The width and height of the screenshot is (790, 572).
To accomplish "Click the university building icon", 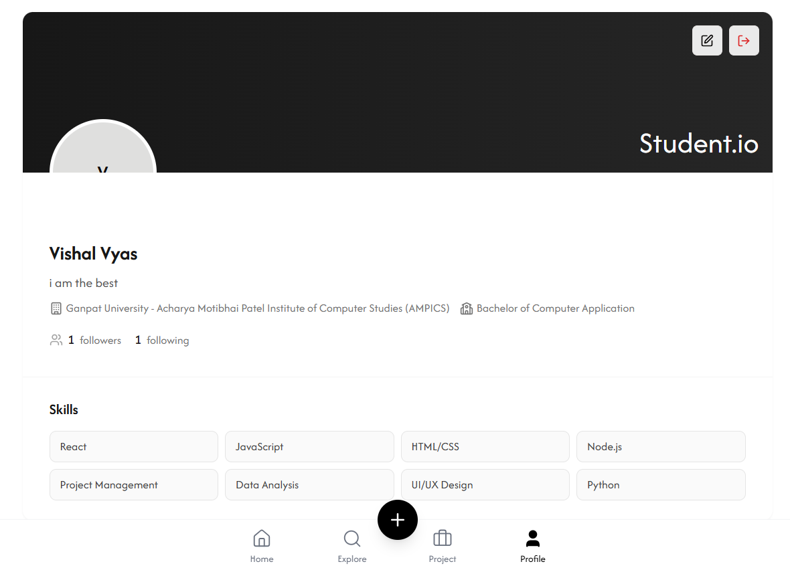I will (55, 308).
